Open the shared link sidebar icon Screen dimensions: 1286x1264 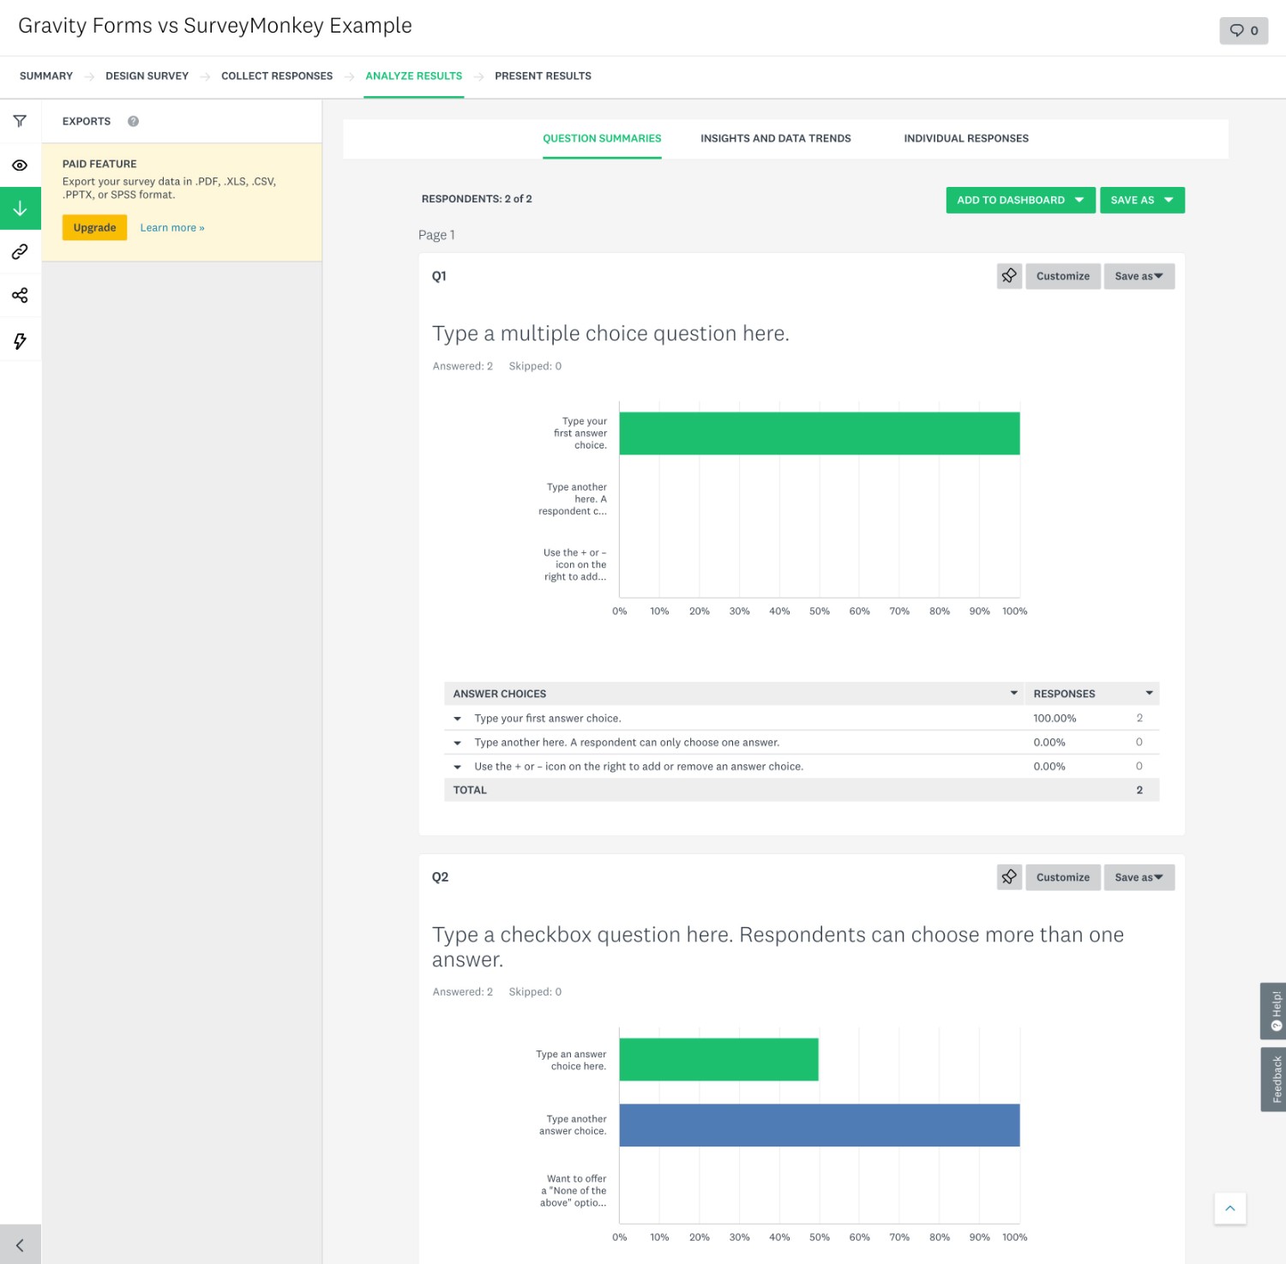click(20, 251)
